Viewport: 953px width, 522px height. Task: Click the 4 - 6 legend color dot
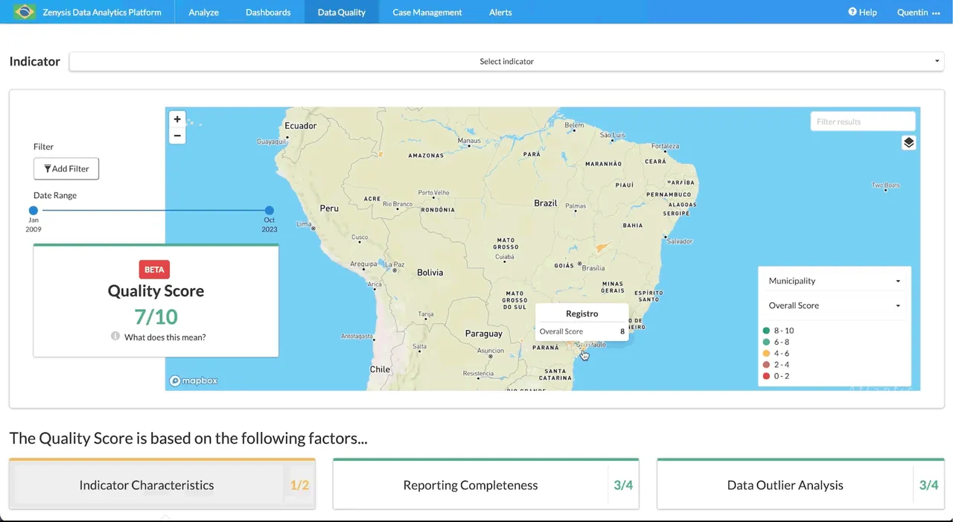[x=766, y=354]
